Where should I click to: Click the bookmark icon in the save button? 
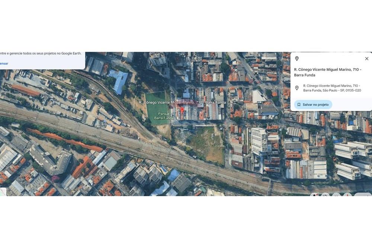coord(299,104)
